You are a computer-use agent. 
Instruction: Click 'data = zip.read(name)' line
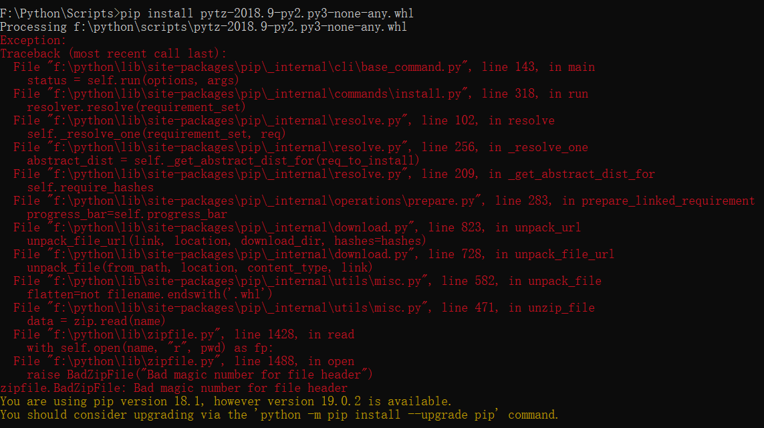[x=96, y=321]
